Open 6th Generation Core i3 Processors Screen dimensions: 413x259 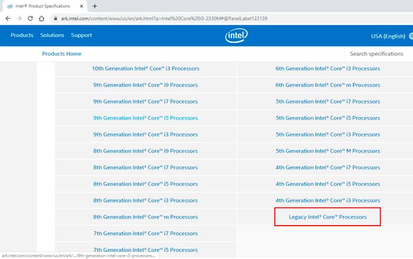tap(327, 69)
